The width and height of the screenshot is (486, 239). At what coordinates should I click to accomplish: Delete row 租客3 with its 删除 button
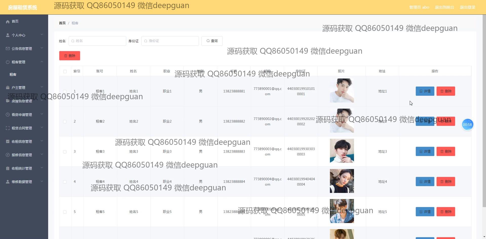(x=446, y=151)
